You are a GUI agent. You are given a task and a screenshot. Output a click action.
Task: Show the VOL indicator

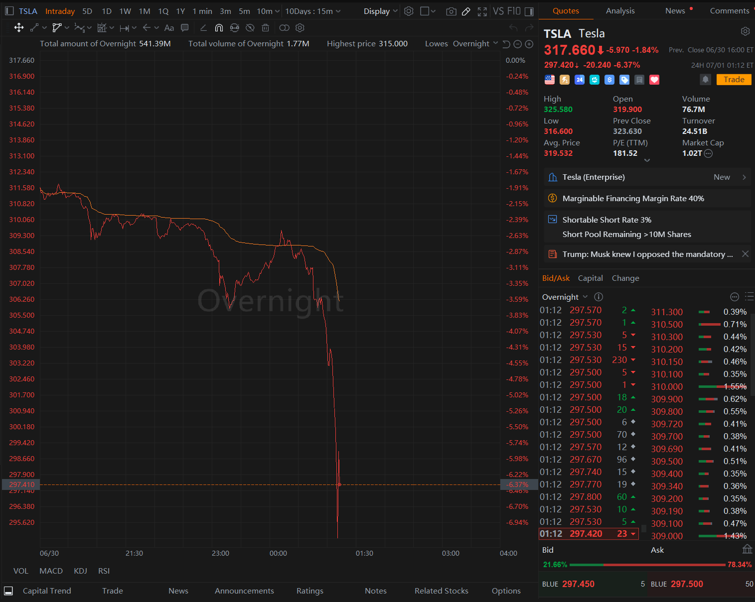[x=21, y=571]
